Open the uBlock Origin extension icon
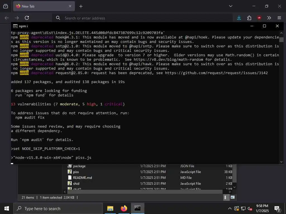The image size is (286, 214). [x=259, y=18]
